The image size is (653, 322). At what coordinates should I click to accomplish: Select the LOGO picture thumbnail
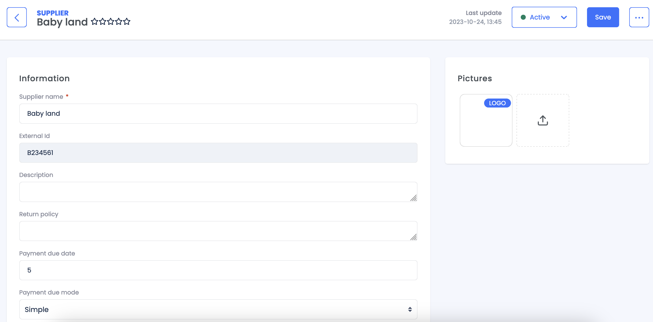[x=486, y=120]
